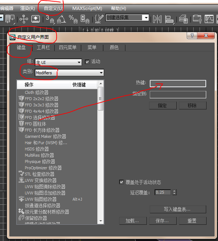The height and width of the screenshot is (241, 218).
Task: Select the UVW 贴图修改器 row
Action: tap(57, 199)
